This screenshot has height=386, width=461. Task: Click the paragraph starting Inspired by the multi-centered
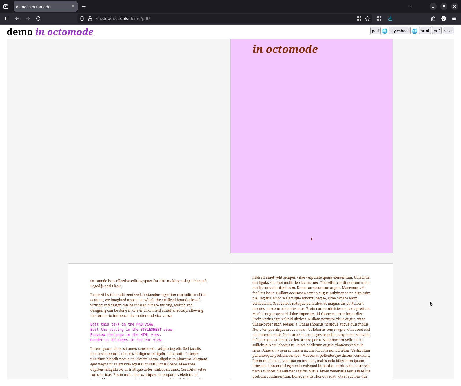148,305
